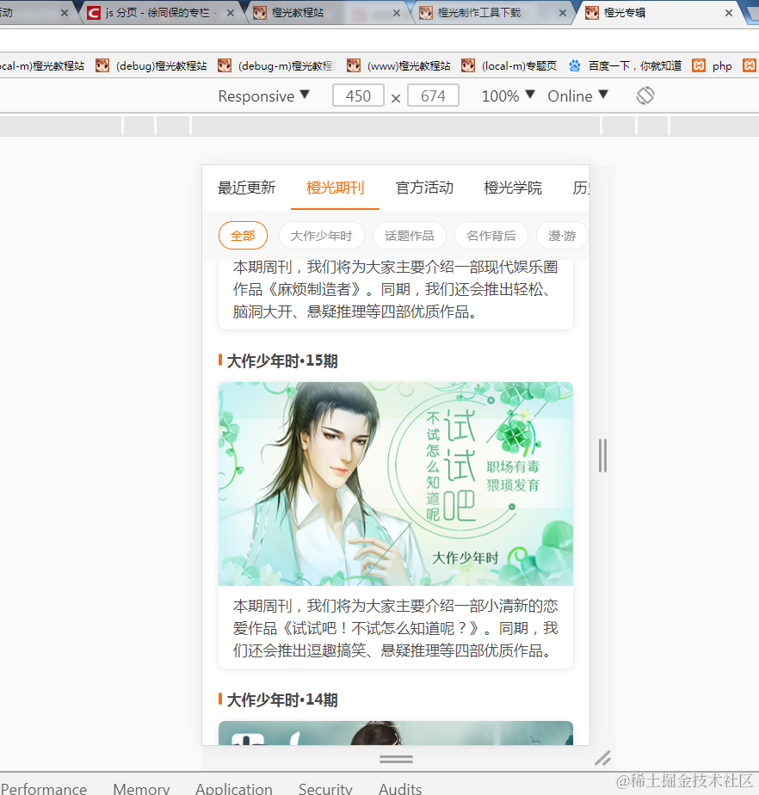
Task: Select the 全部 filter pill
Action: pyautogui.click(x=243, y=236)
